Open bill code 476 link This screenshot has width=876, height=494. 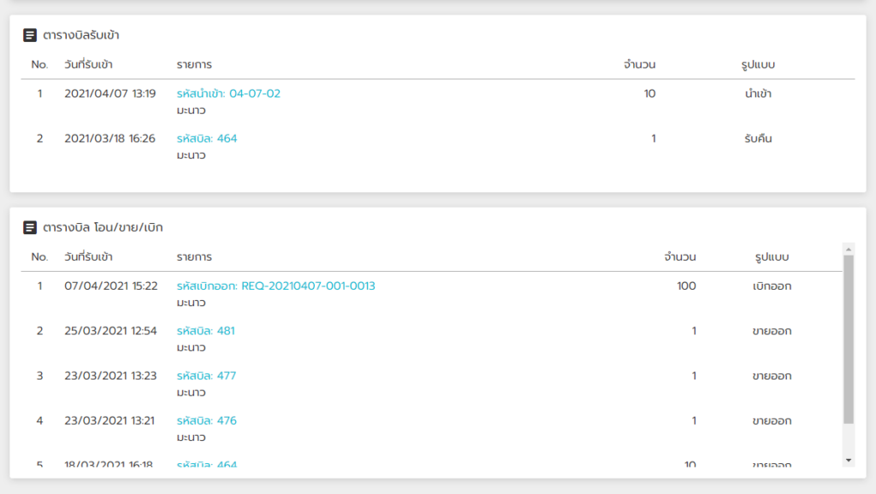coord(207,420)
